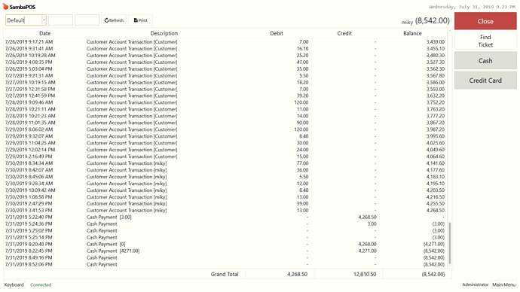The image size is (520, 292).
Task: Click the Balance column header
Action: point(412,33)
